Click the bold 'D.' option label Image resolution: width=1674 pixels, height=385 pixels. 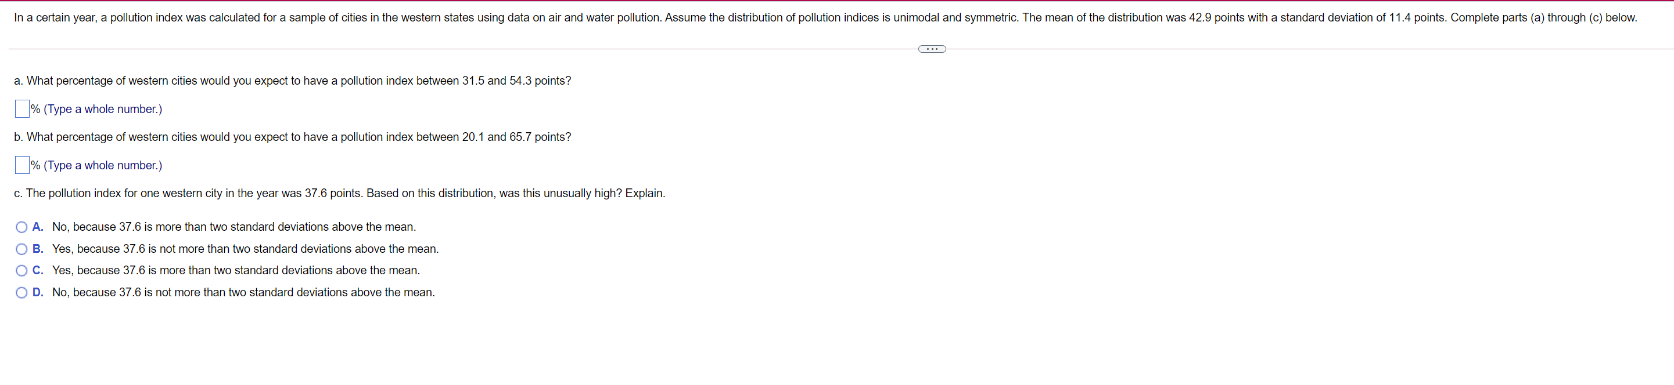(x=37, y=293)
